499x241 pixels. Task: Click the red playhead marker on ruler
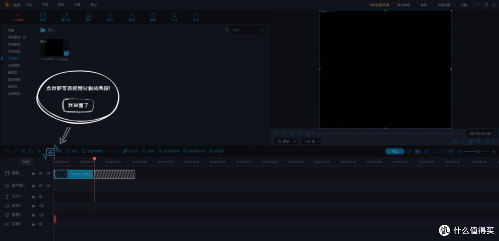(94, 158)
